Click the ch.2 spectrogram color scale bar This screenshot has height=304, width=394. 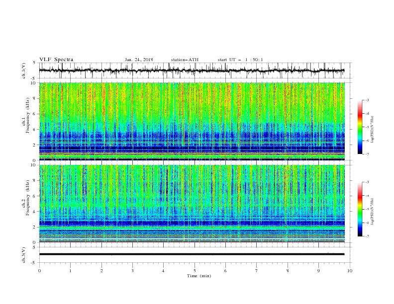[360, 209]
